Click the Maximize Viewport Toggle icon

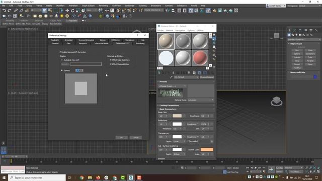(318, 171)
